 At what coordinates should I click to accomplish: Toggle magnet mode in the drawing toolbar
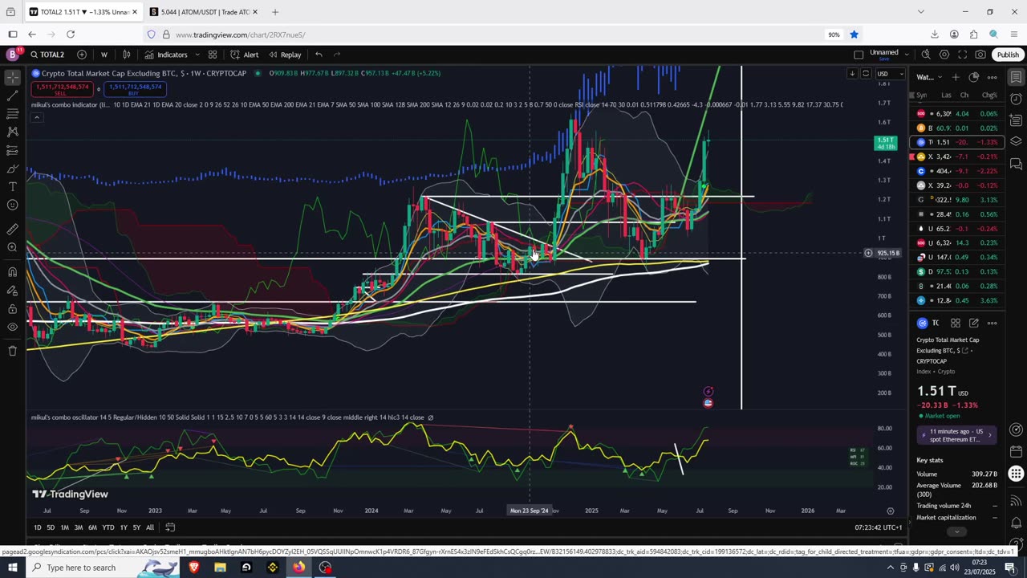point(12,272)
